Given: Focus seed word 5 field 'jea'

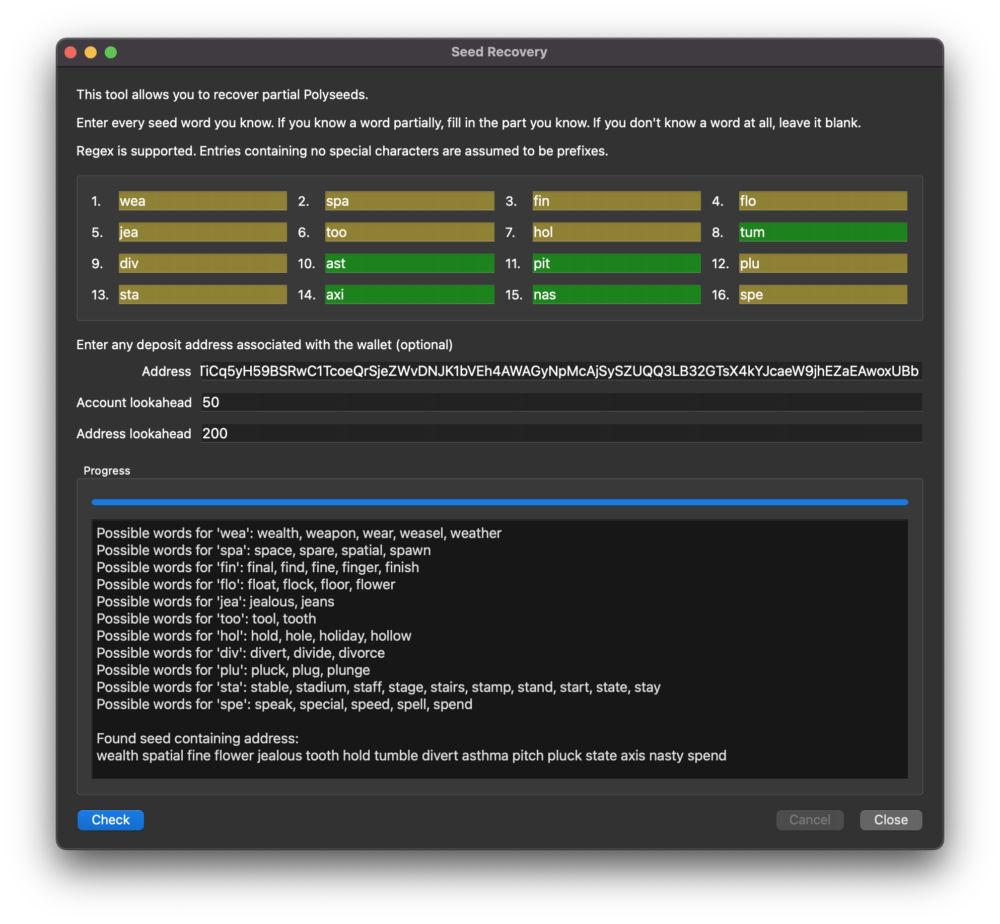Looking at the screenshot, I should pyautogui.click(x=202, y=232).
